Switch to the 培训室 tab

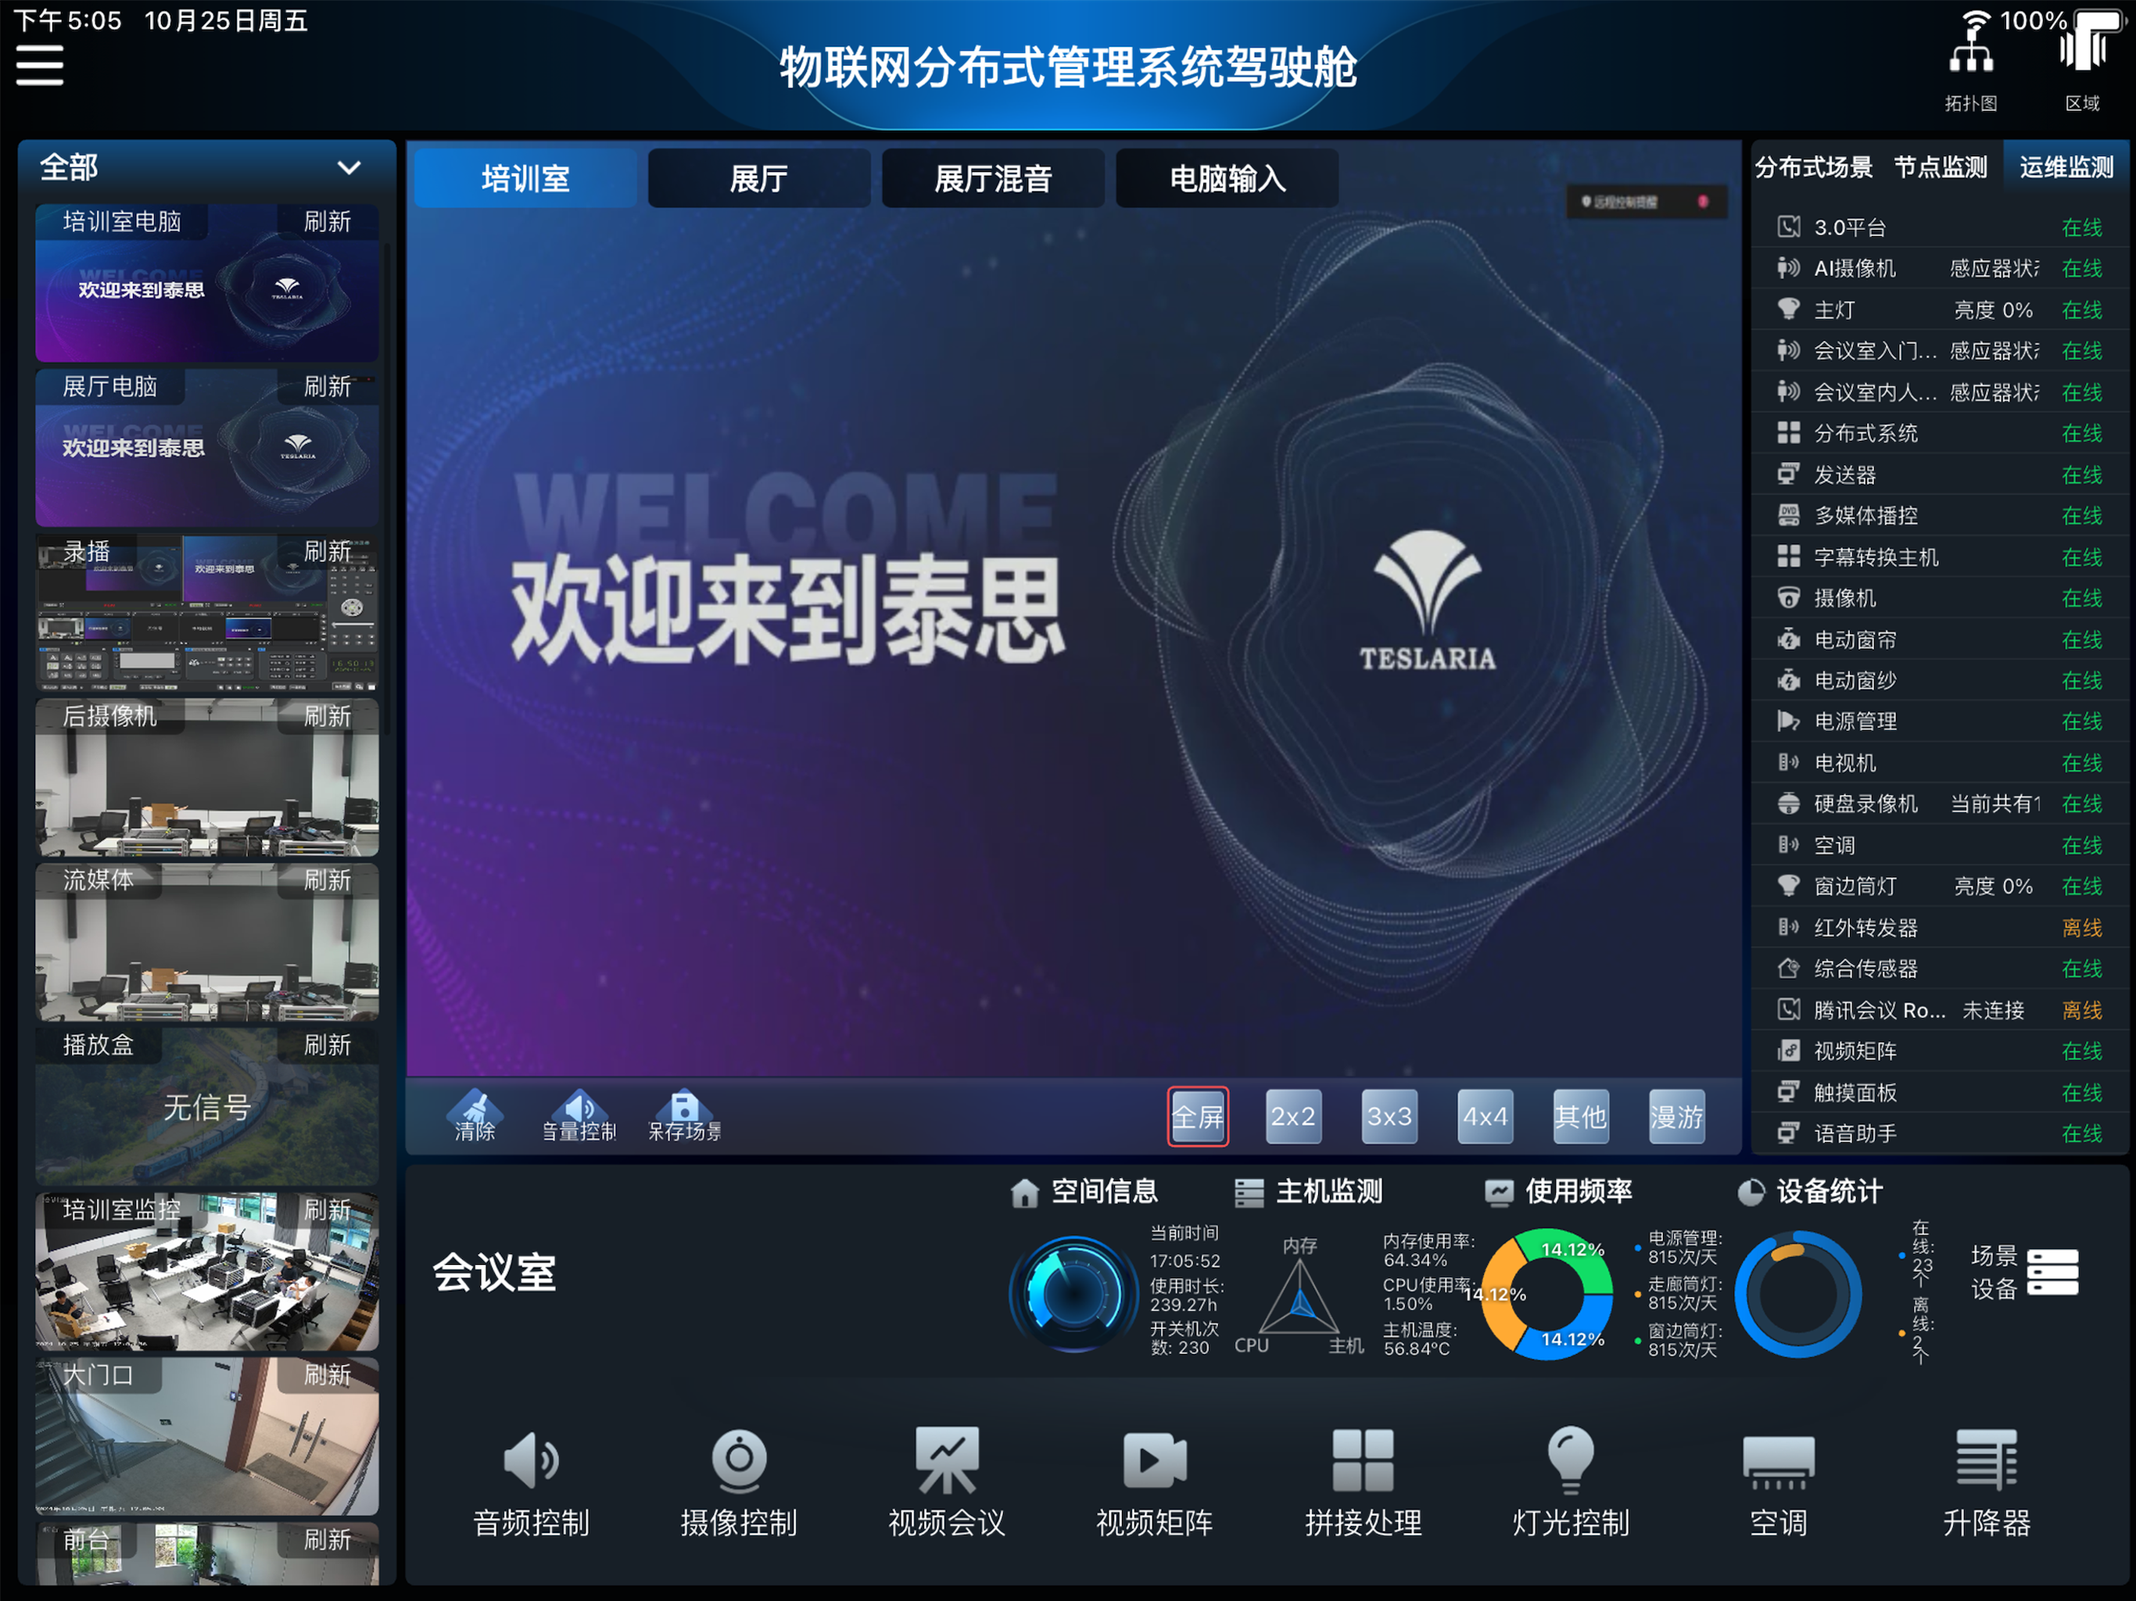[525, 177]
